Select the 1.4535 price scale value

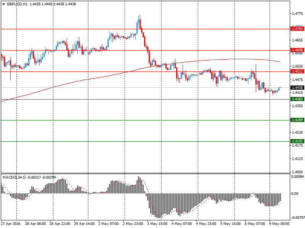click(297, 66)
